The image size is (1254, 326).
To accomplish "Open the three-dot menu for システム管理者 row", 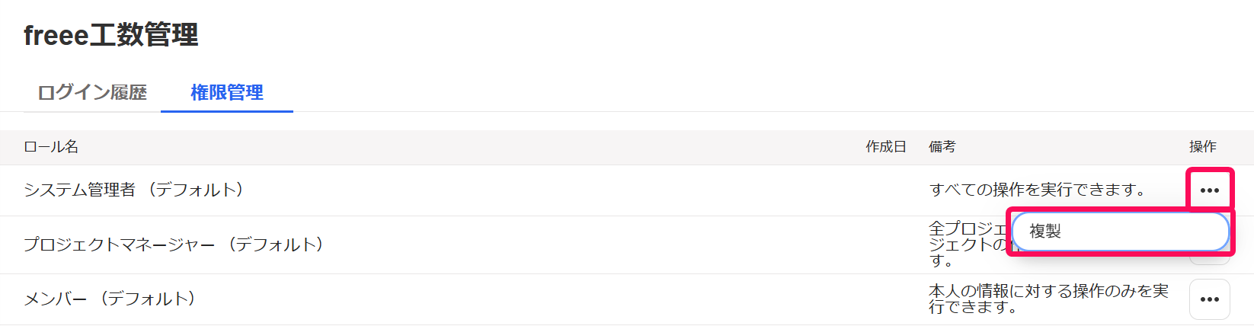I will pyautogui.click(x=1209, y=190).
